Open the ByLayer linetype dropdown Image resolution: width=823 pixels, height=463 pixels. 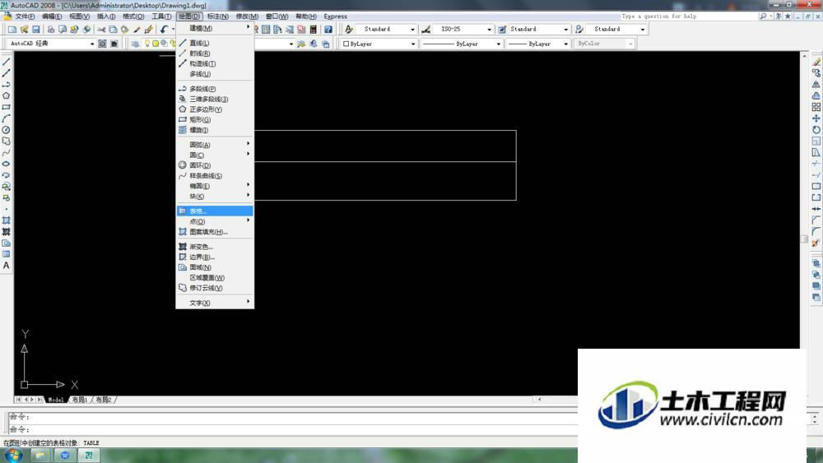click(x=462, y=44)
